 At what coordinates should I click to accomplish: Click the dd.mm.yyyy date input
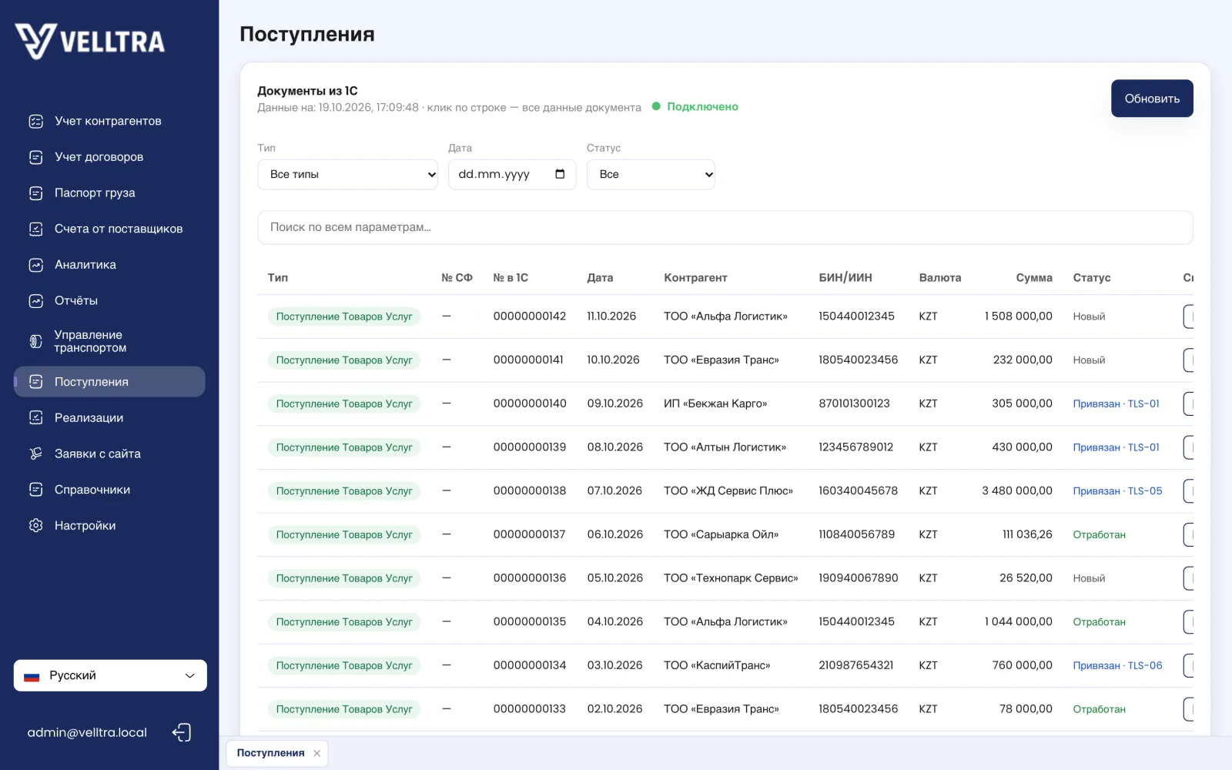point(512,174)
